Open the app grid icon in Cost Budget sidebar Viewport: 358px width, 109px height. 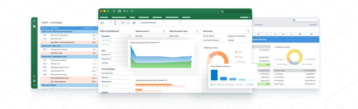[34, 21]
